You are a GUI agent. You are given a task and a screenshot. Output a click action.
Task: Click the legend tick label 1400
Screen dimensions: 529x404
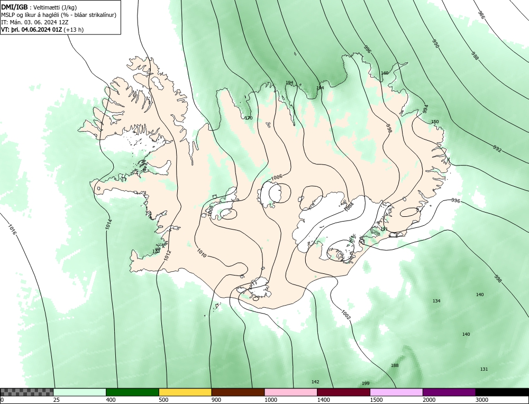tap(323, 400)
